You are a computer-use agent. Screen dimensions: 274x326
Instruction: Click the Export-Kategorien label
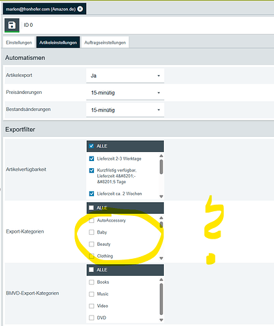click(x=25, y=231)
